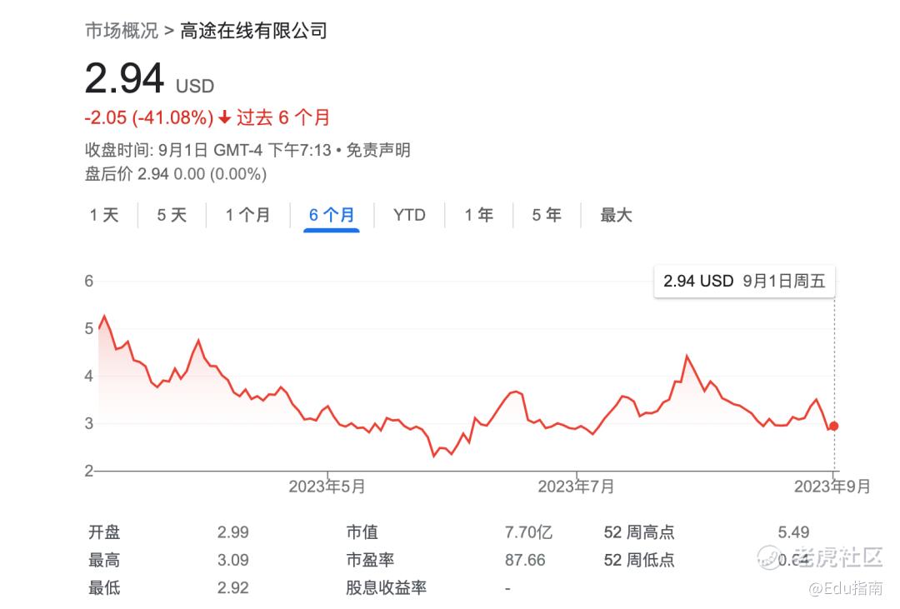The height and width of the screenshot is (609, 900).
Task: Click the 市盈率 label
Action: [x=370, y=560]
